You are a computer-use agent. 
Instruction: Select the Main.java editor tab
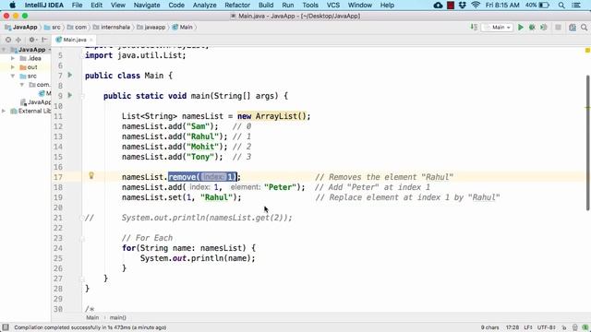pyautogui.click(x=74, y=40)
